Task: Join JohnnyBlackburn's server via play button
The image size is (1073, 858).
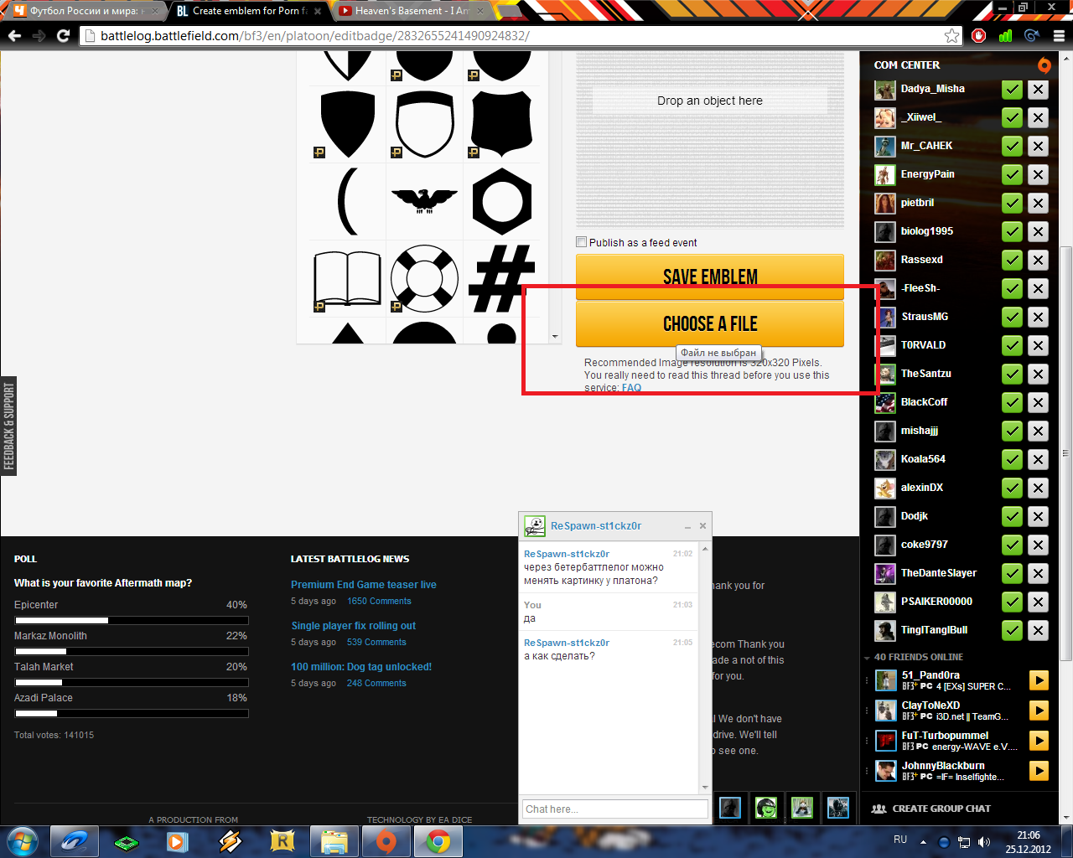Action: pos(1039,771)
